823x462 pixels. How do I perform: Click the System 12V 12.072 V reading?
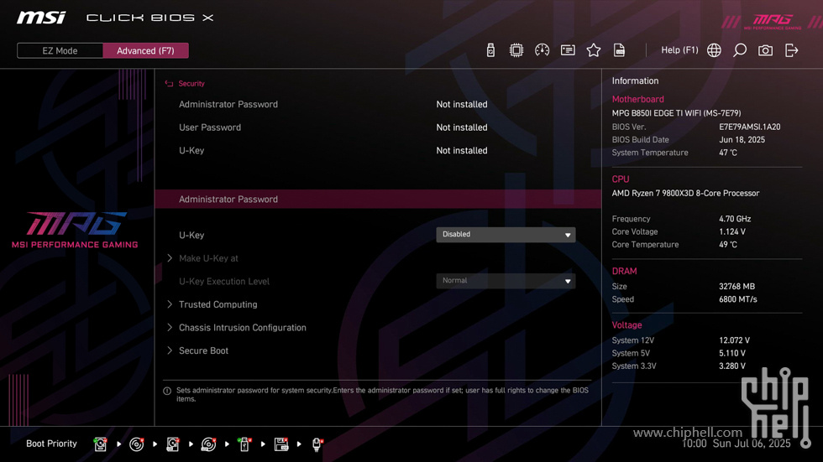pyautogui.click(x=734, y=340)
